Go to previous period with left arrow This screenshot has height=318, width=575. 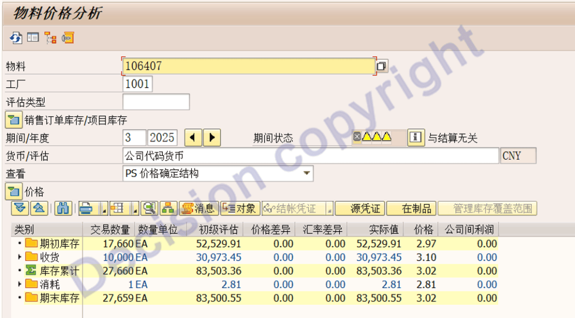click(193, 138)
